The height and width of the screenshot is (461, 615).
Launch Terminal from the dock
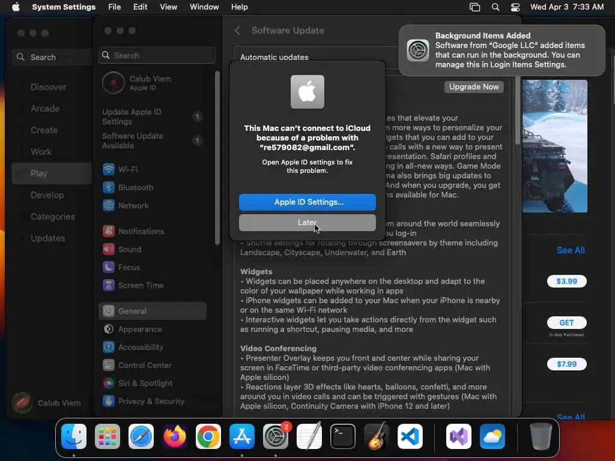click(x=343, y=436)
